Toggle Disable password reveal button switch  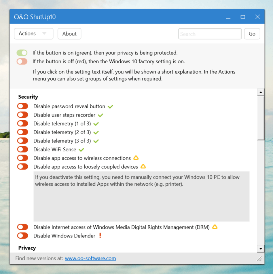22,106
